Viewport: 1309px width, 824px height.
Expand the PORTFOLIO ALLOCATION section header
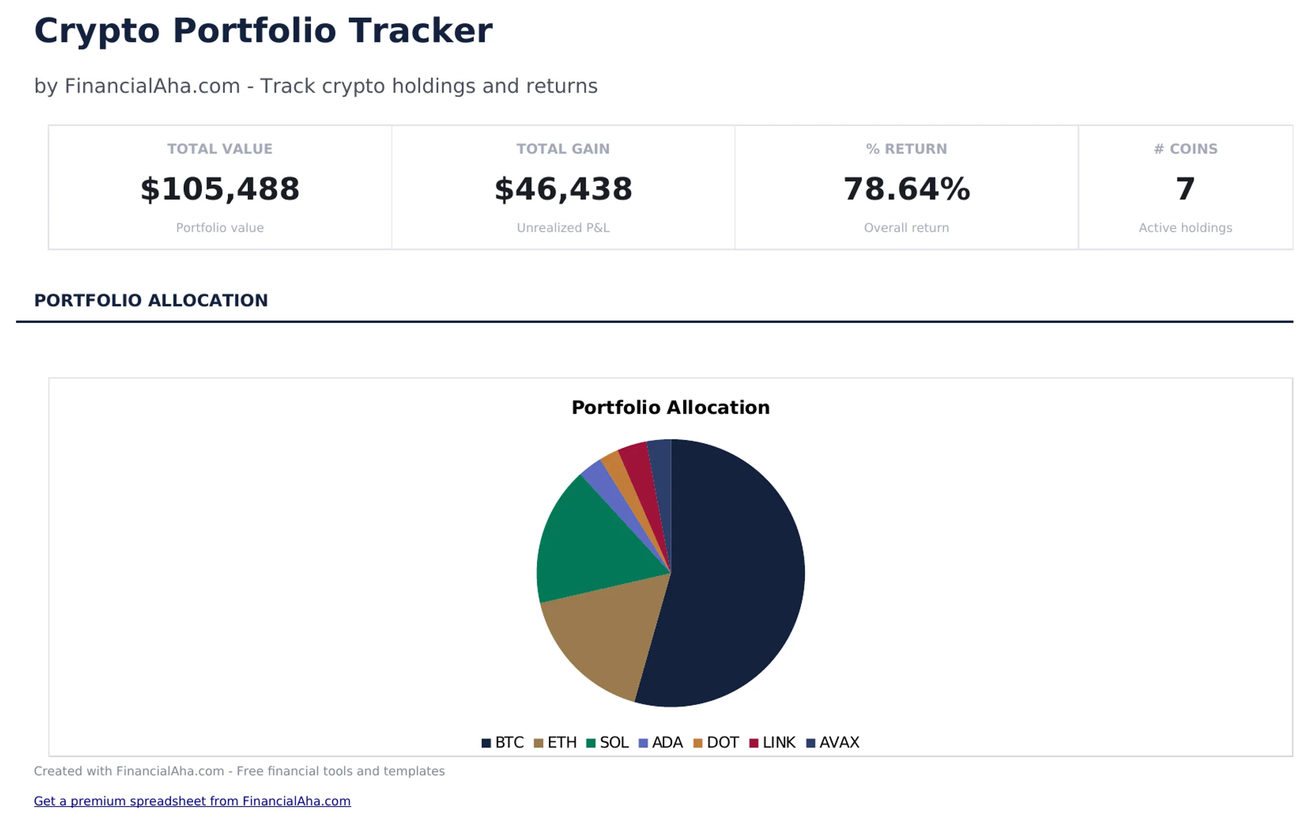(x=151, y=300)
